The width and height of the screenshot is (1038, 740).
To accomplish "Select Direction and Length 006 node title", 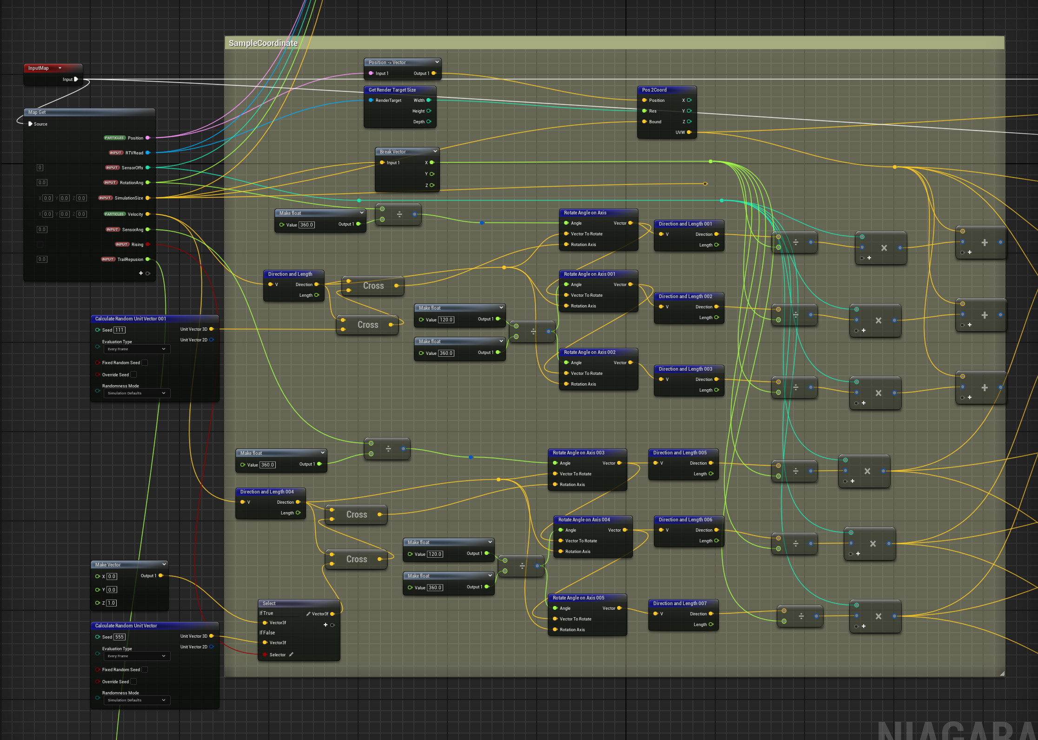I will click(x=685, y=520).
